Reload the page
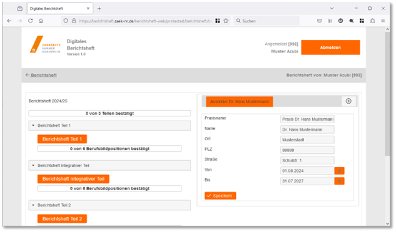Image resolution: width=396 pixels, height=232 pixels. click(x=30, y=21)
